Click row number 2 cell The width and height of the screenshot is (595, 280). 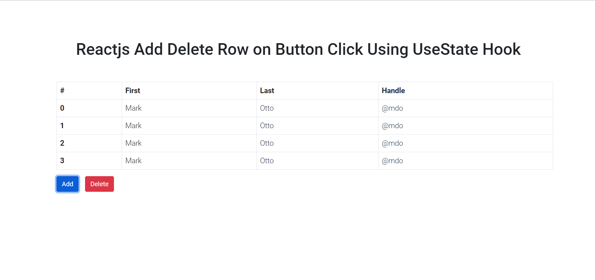[x=62, y=143]
